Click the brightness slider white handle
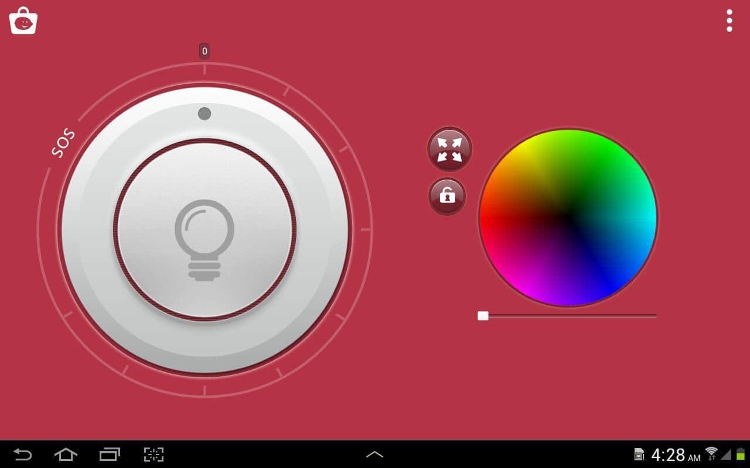The height and width of the screenshot is (468, 750). (x=483, y=316)
